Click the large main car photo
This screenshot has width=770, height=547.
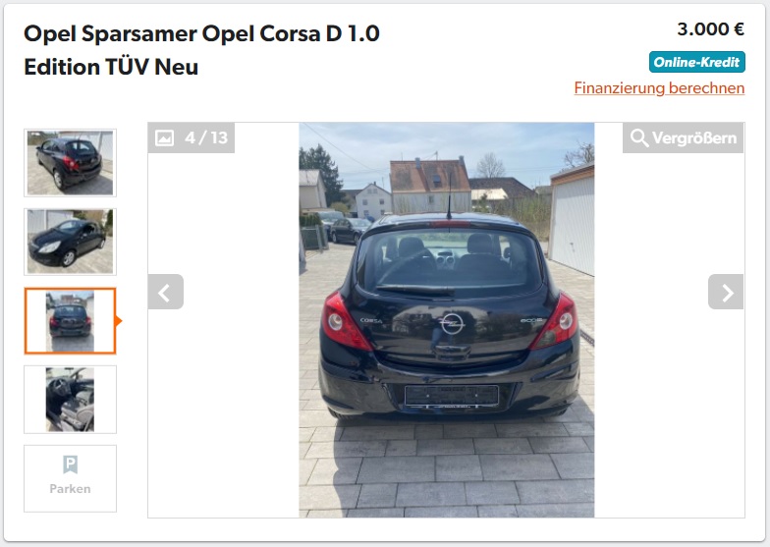pos(446,320)
